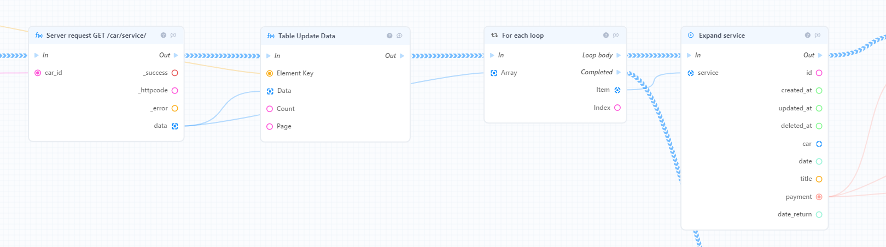This screenshot has height=247, width=886.
Task: Click the Loop body execution arrow
Action: pos(619,55)
